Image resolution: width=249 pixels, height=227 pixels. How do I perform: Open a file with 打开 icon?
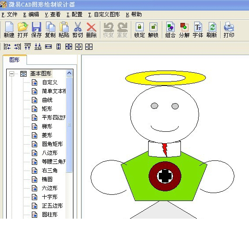point(23,30)
